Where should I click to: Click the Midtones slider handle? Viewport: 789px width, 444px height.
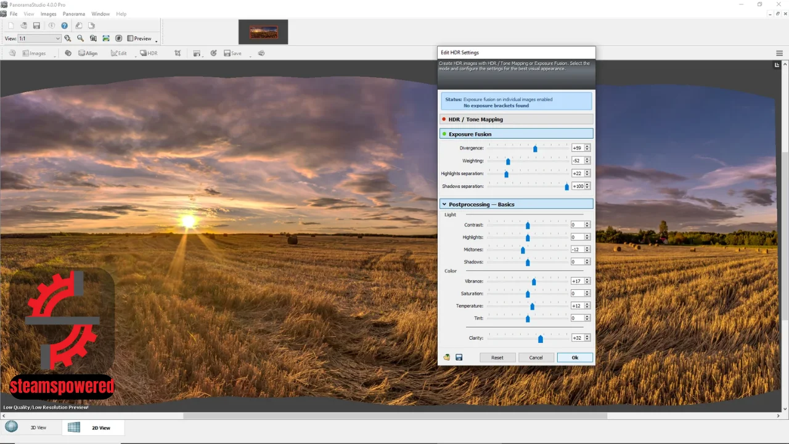(x=523, y=250)
